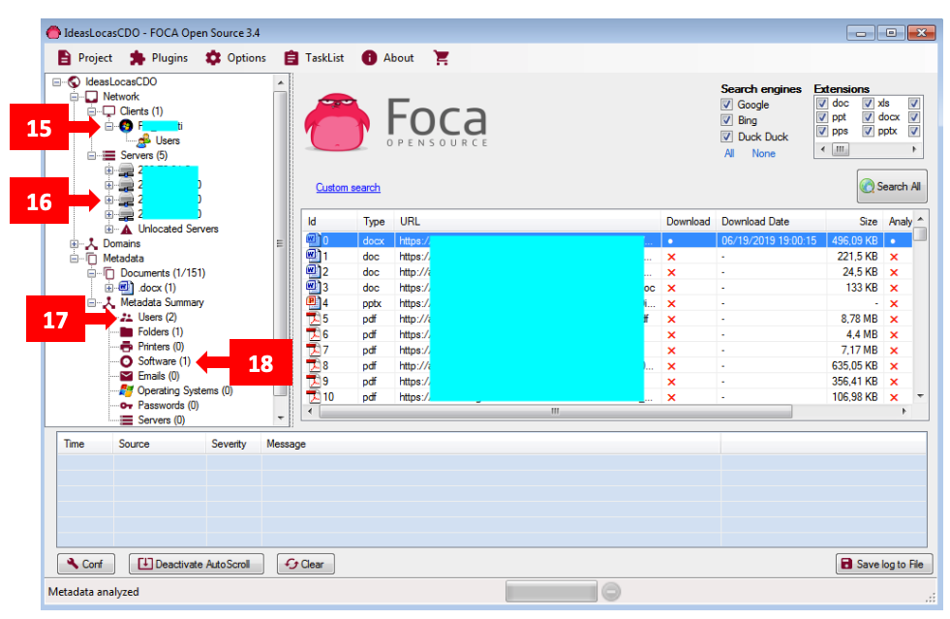Collapse the Documents (1/151) node
The image size is (950, 619).
pos(91,273)
